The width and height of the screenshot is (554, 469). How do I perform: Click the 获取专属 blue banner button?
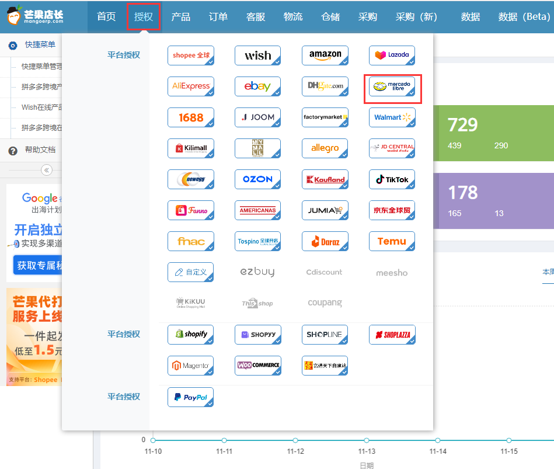click(x=38, y=265)
